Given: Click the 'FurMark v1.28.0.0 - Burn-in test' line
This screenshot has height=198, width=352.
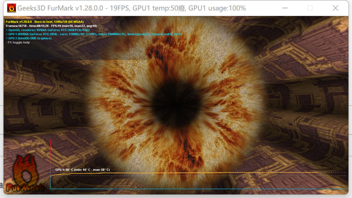Looking at the screenshot, I should point(45,22).
